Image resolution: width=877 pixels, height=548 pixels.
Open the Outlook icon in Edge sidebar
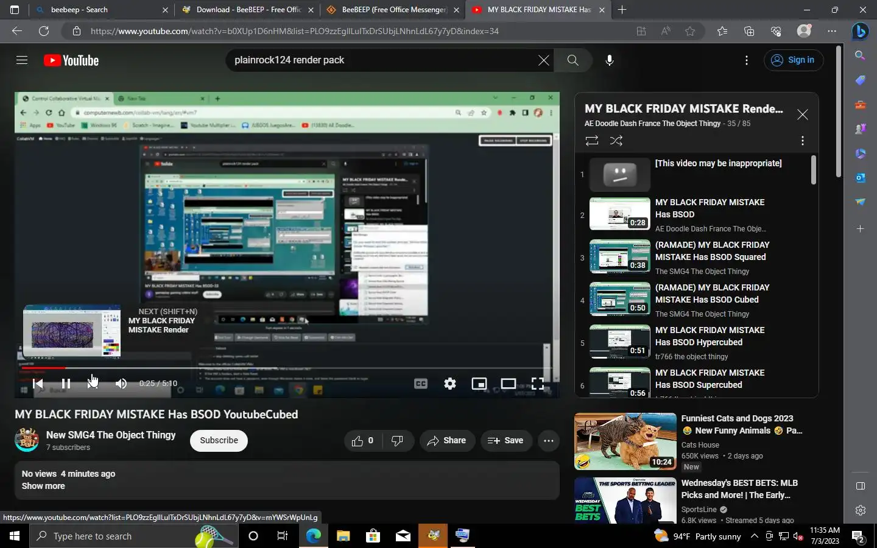[x=860, y=177]
